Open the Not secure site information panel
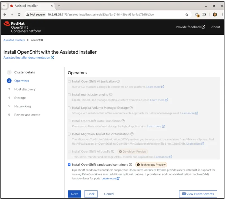Image resolution: width=226 pixels, height=200 pixels. click(35, 14)
